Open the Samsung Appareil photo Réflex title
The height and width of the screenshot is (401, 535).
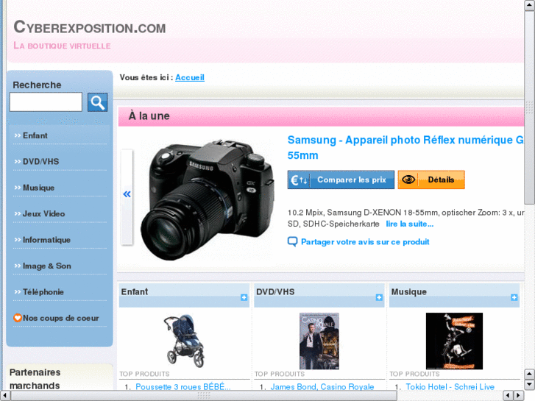coord(405,147)
